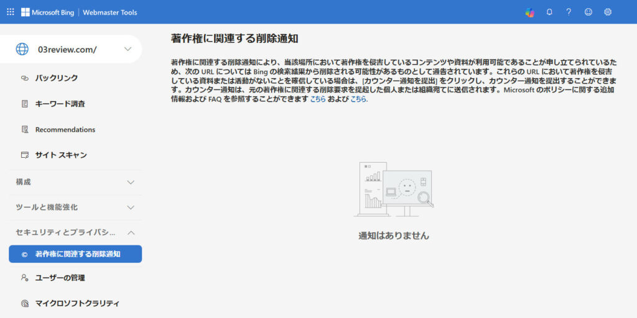
Task: Expand the ツールと機能強化 section chevron
Action: (x=131, y=207)
